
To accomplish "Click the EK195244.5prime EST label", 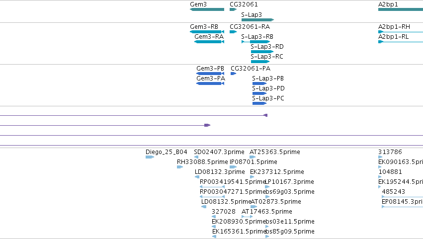I will click(x=401, y=182).
